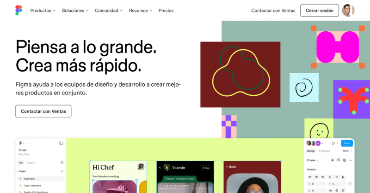Click the Present play icon
Image resolution: width=370 pixels, height=193 pixels.
(x=333, y=143)
